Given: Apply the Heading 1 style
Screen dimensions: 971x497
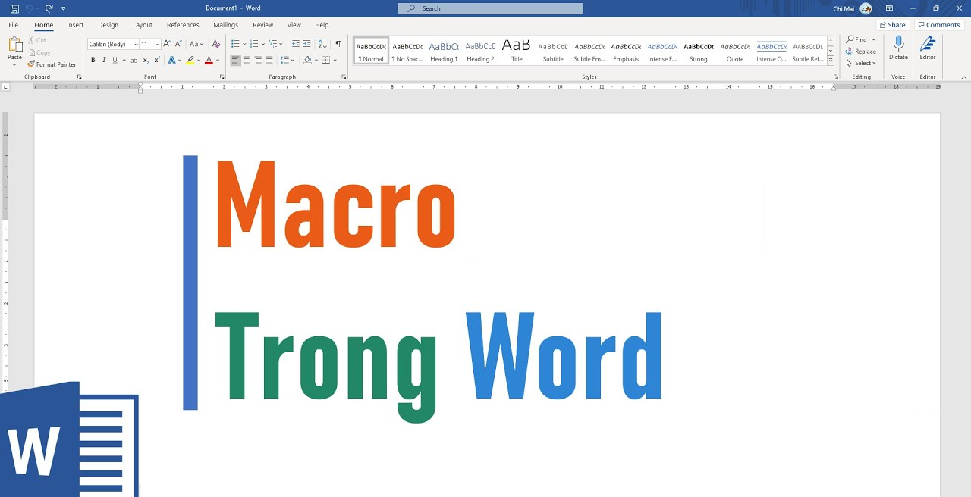Looking at the screenshot, I should point(444,51).
